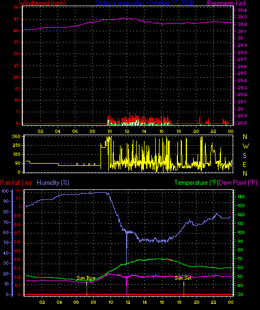Click the top N compass letter beside 360

[245, 137]
